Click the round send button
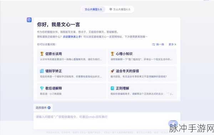 point(173,124)
